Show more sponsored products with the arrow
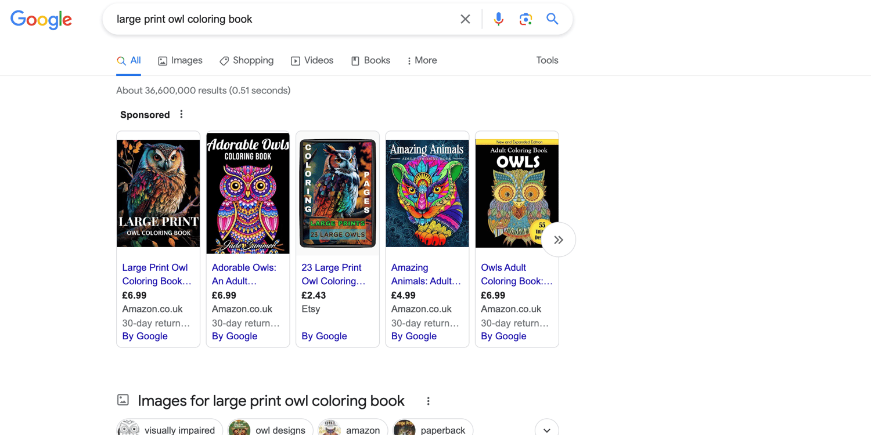The width and height of the screenshot is (871, 435). click(557, 239)
